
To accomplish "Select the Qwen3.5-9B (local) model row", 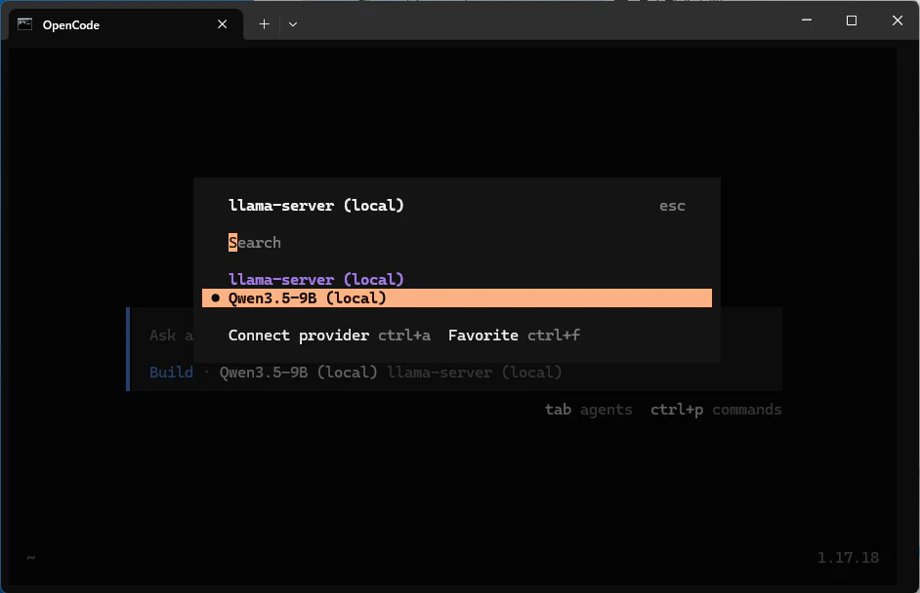I will 456,297.
